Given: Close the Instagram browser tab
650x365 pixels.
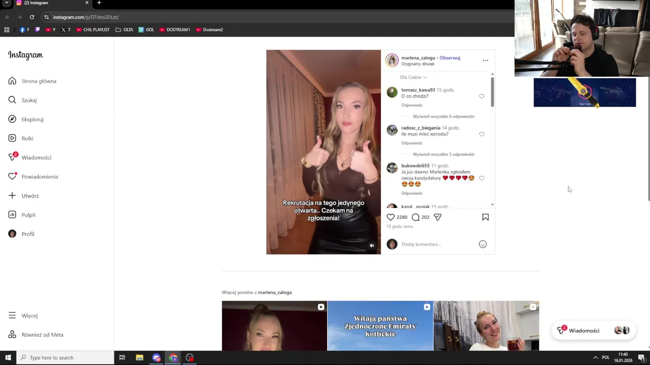Looking at the screenshot, I should (87, 3).
